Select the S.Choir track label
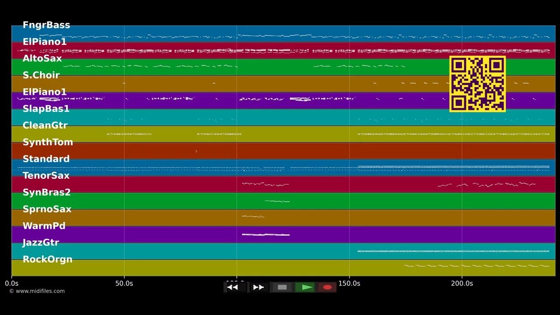 click(x=41, y=75)
